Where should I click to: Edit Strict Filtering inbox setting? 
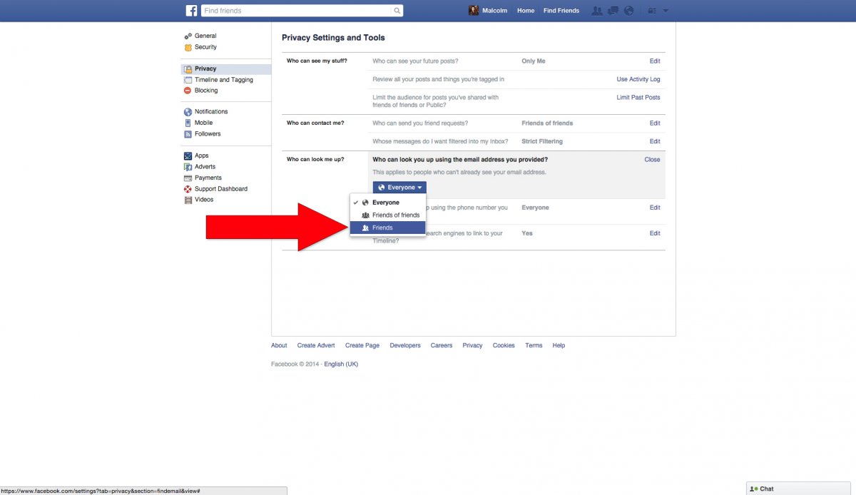[x=655, y=141]
